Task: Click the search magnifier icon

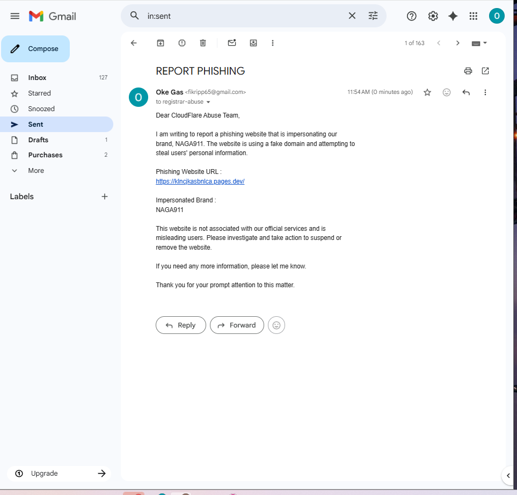Action: 135,16
